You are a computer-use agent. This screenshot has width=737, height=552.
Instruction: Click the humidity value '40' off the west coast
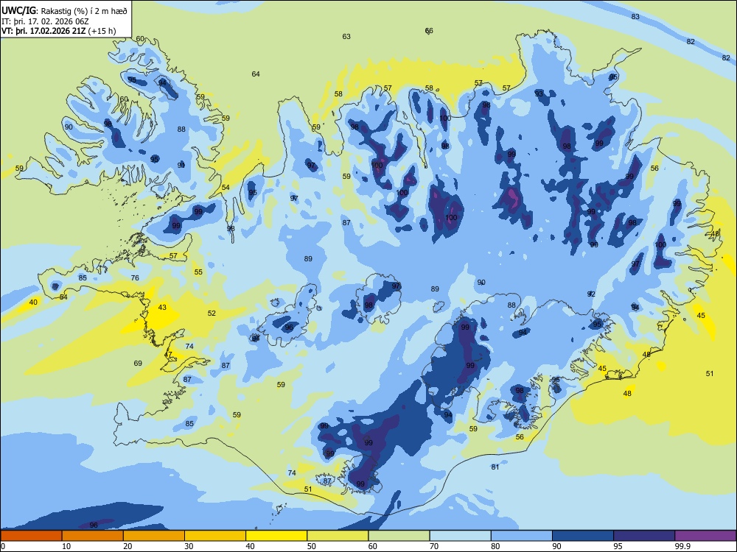coord(33,302)
